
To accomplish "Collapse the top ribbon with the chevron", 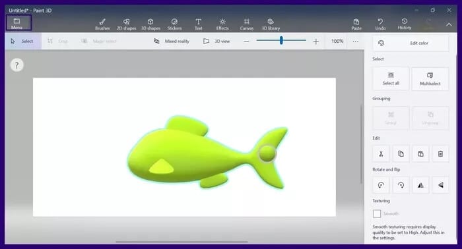I will click(449, 24).
